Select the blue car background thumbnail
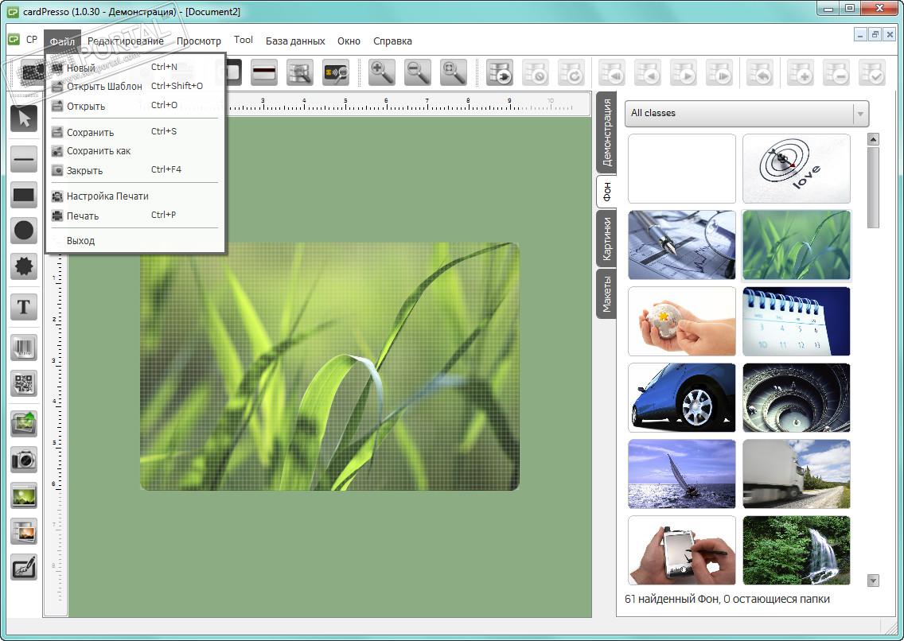This screenshot has width=904, height=641. pos(681,398)
